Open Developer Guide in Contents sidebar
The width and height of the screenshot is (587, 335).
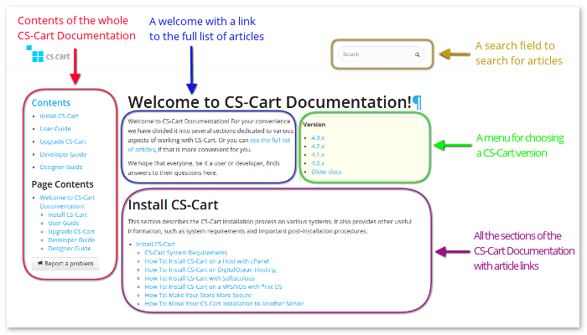[63, 154]
